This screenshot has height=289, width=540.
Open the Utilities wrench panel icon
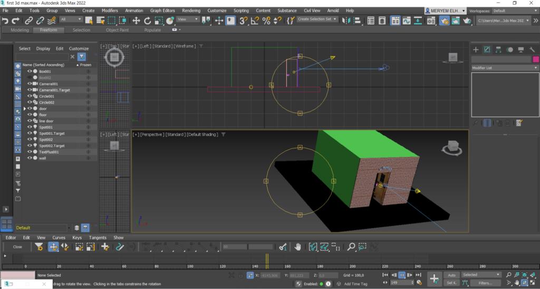(533, 49)
